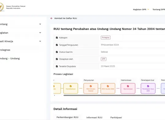Click the Selesai status value
Screen dimensions: 165x120
[104, 52]
